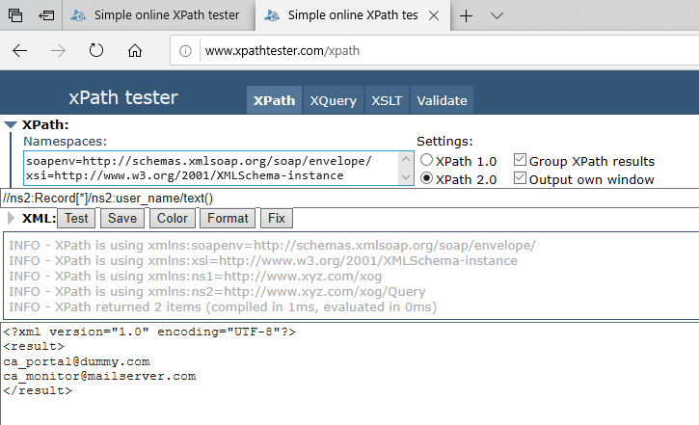Click the ca_monitor@mailserver.com result line
This screenshot has height=425, width=699.
click(99, 376)
